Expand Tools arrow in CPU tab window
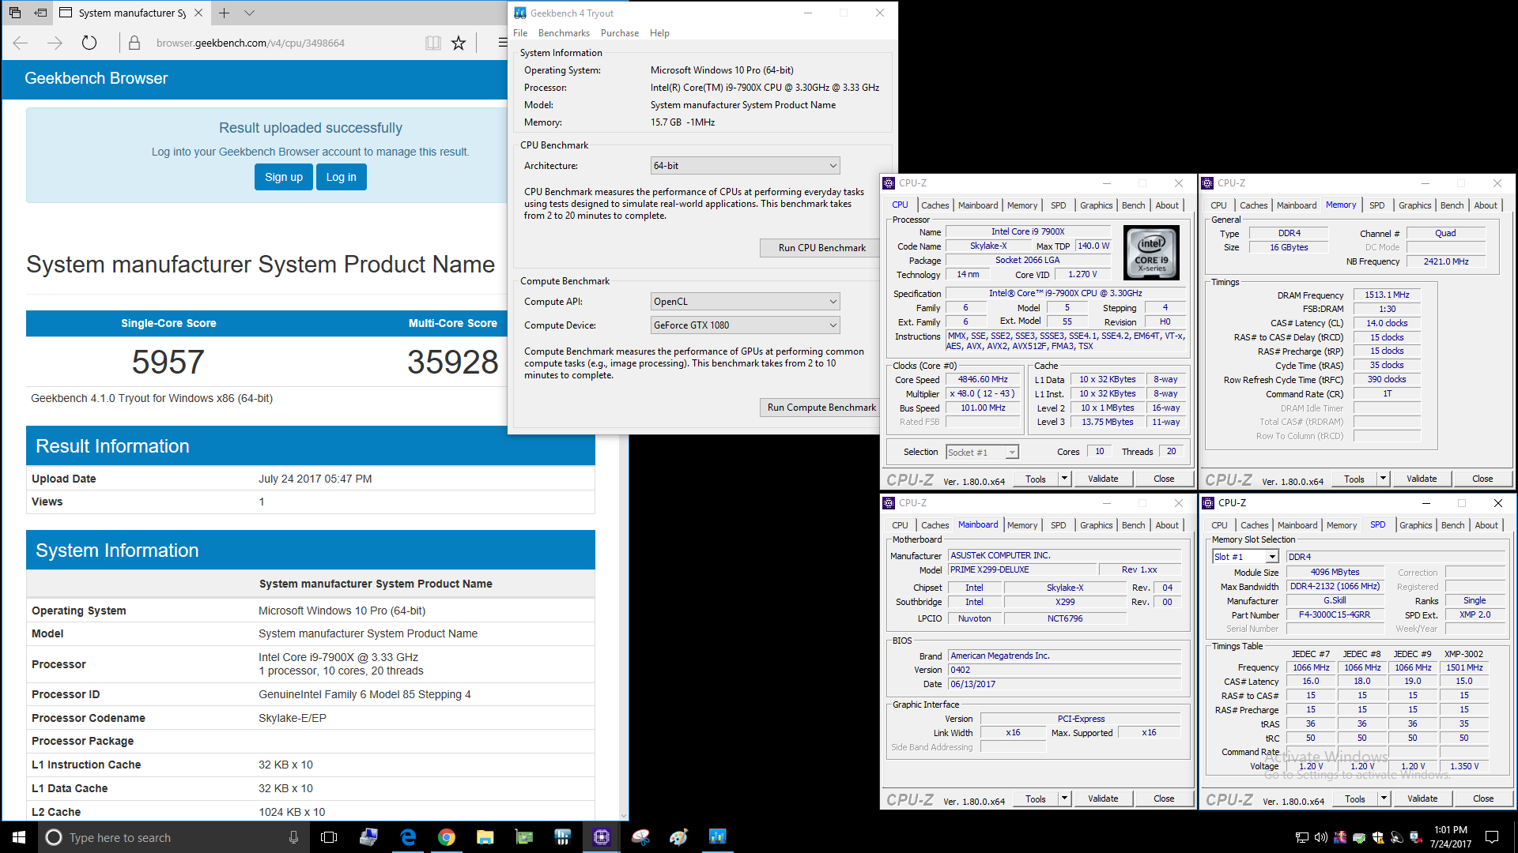1518x853 pixels. 1064,479
